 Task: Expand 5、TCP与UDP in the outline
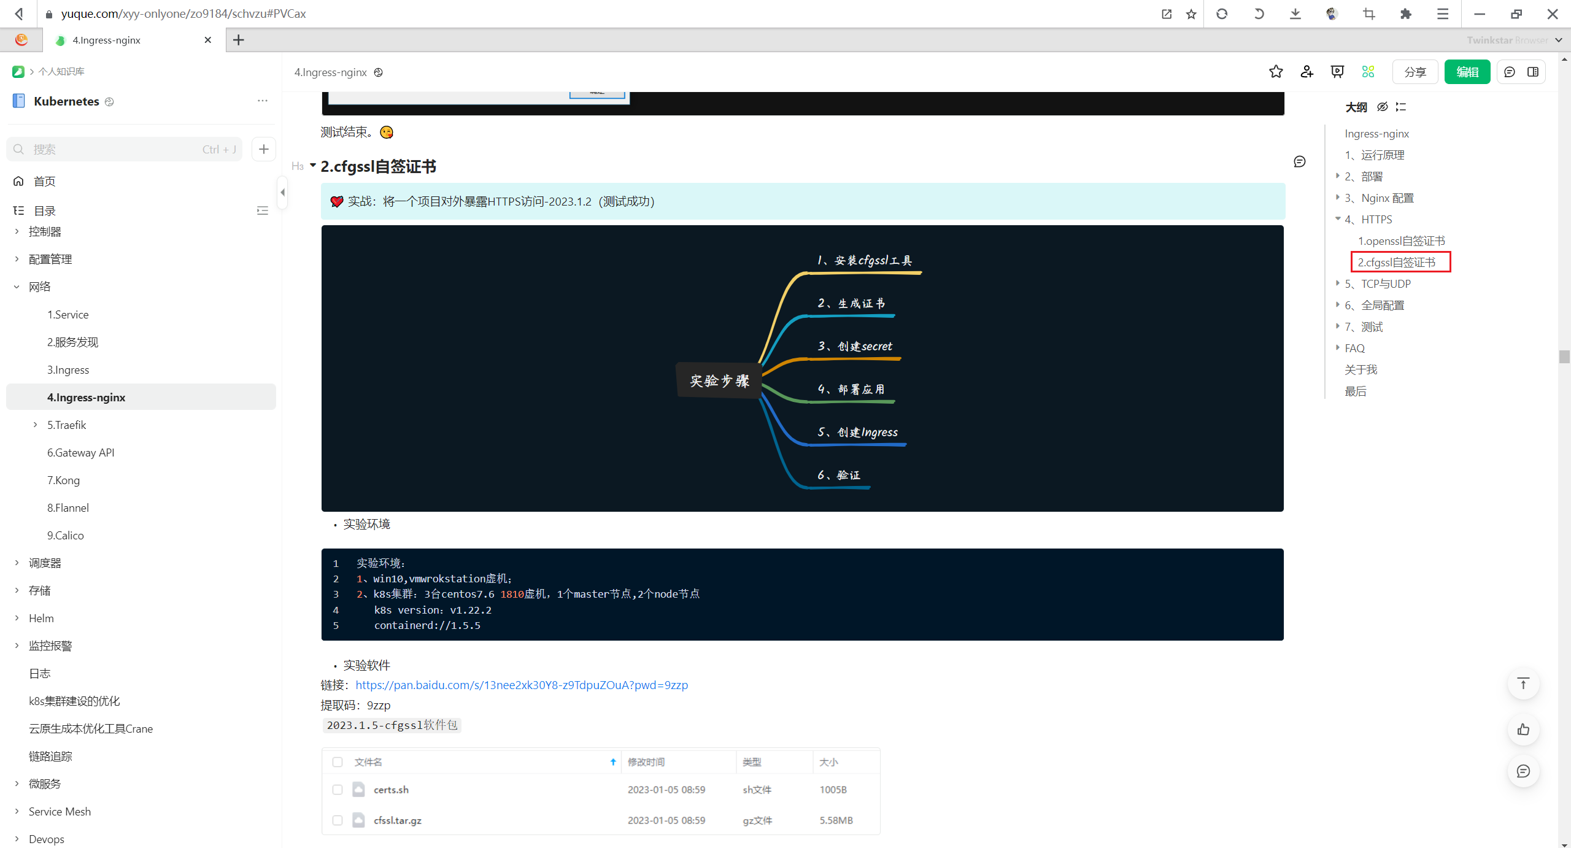1338,283
